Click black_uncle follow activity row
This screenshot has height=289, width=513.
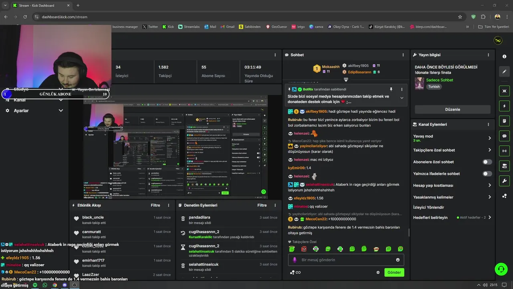(x=122, y=220)
